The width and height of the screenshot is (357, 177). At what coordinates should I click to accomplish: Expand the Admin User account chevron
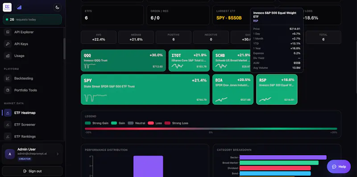(x=58, y=154)
